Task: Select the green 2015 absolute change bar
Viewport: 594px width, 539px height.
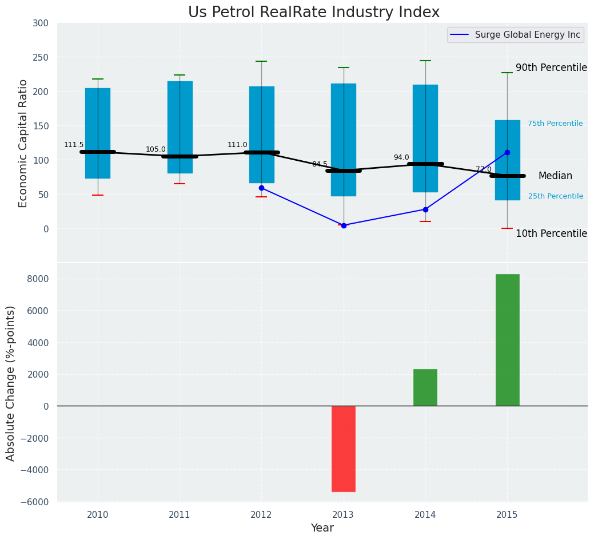Action: [507, 340]
